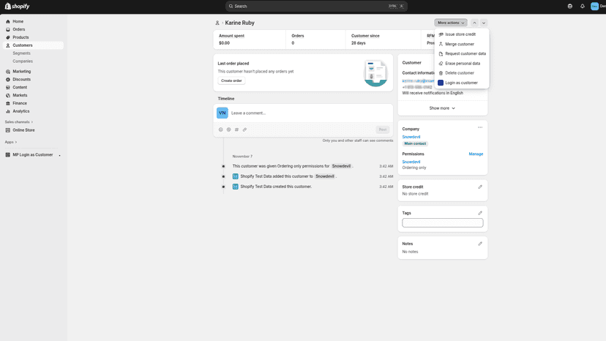Screen dimensions: 606x341
Task: Click the Snowdevil tag in added-customer event
Action: tap(325, 176)
